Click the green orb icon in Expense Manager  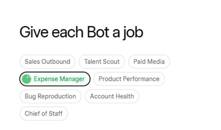[27, 79]
